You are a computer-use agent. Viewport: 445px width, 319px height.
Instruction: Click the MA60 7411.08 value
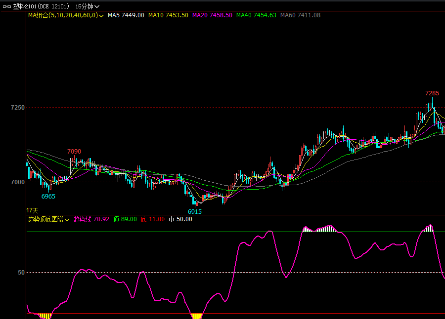click(300, 15)
